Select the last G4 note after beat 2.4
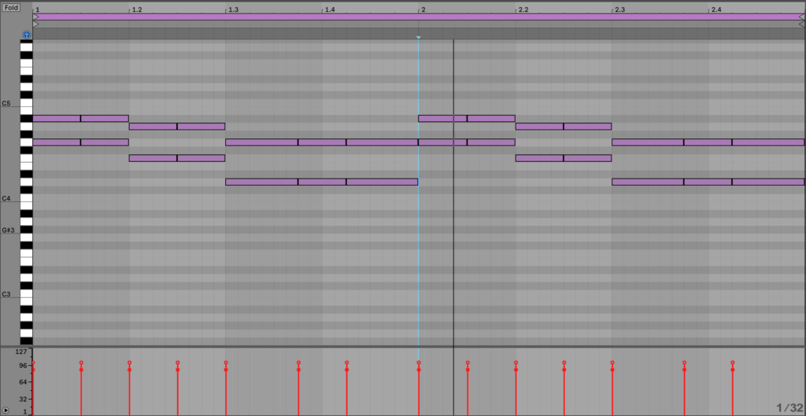806x416 pixels. pyautogui.click(x=768, y=142)
